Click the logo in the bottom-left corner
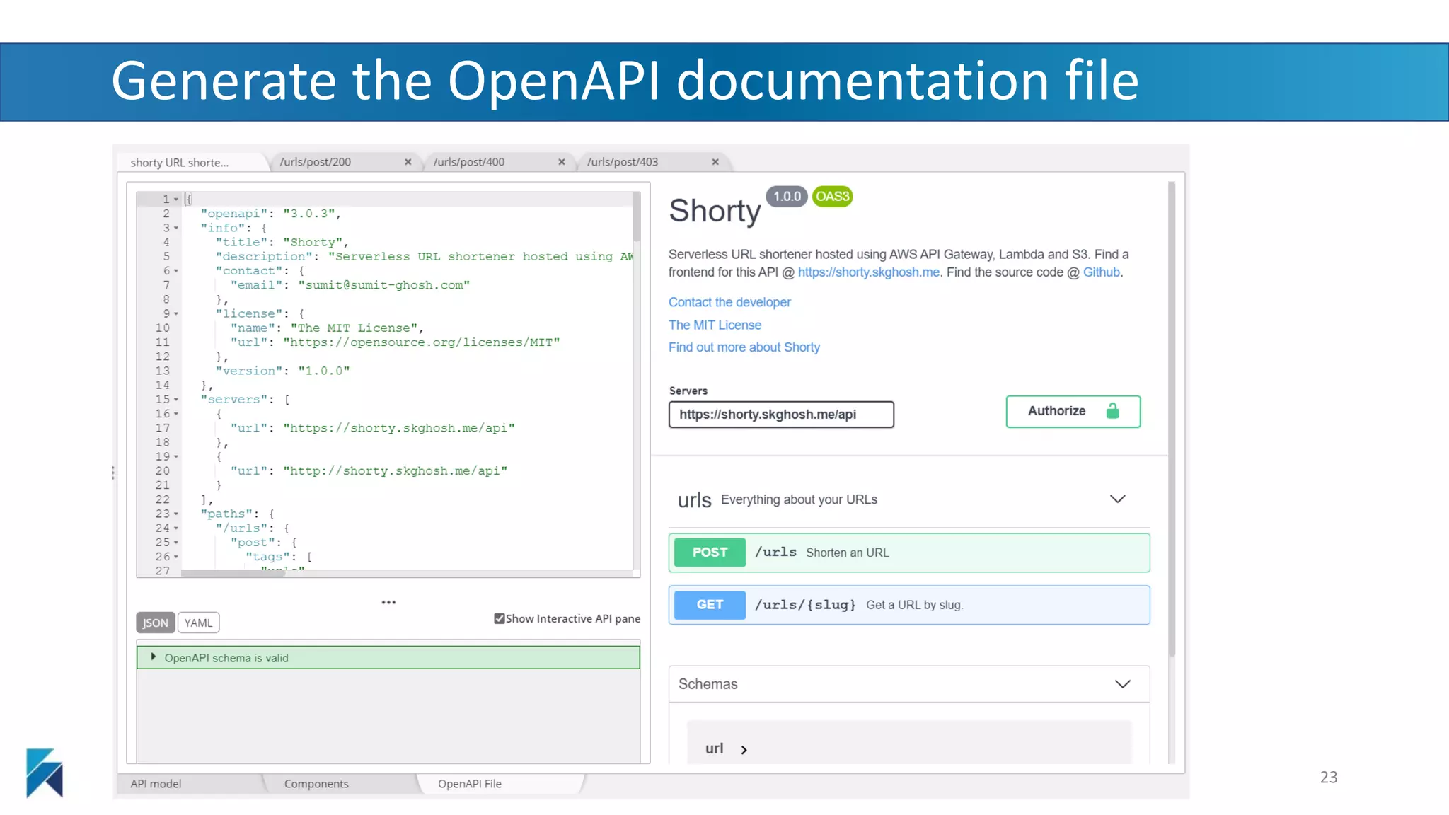The image size is (1449, 815). pos(45,773)
